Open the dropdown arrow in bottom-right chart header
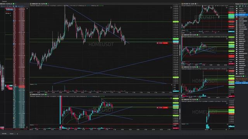Screen dimensions: 248x139 (x=199, y=100)
